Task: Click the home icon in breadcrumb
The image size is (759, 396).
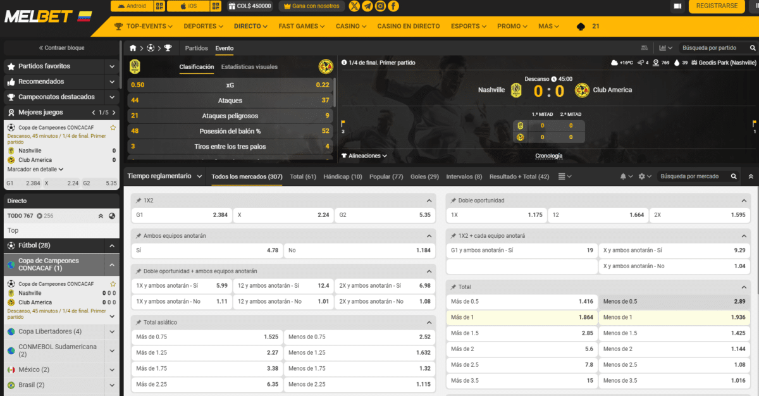Action: [x=133, y=48]
